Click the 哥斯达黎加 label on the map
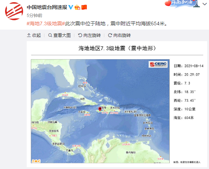 pos(58,144)
